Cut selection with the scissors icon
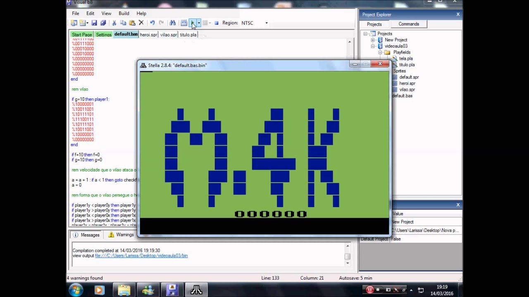The height and width of the screenshot is (297, 529). tap(114, 23)
